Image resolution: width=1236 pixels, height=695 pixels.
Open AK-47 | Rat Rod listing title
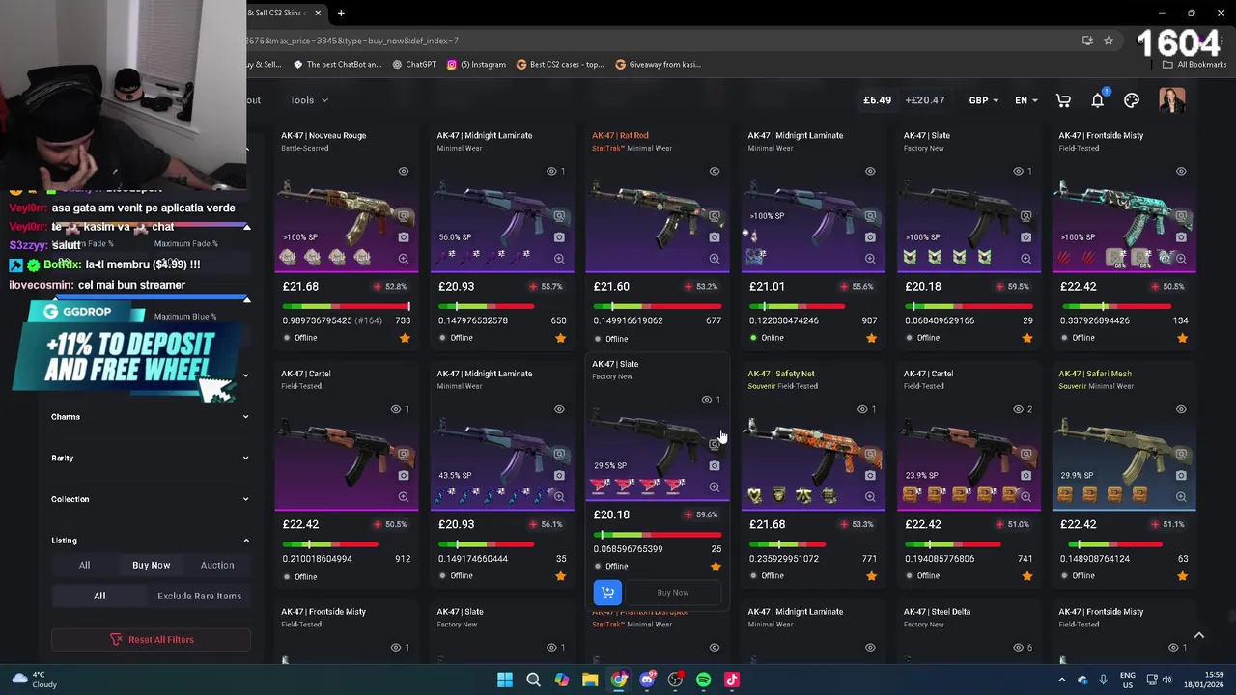point(620,135)
